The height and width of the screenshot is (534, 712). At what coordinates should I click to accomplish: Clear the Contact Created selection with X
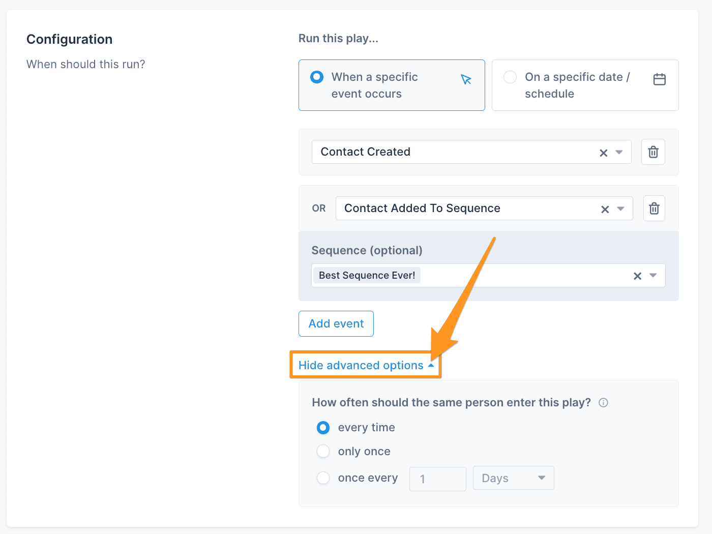pyautogui.click(x=603, y=153)
